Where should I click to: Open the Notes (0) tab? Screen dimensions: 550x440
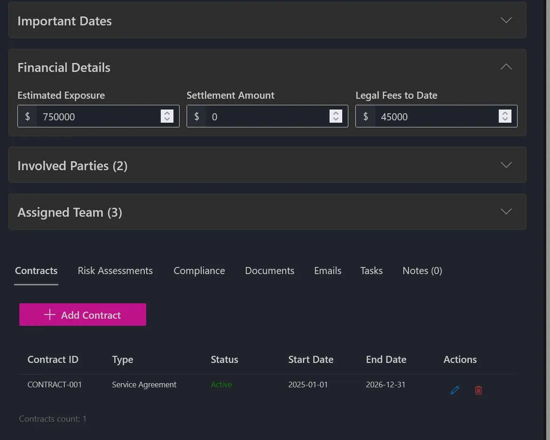click(x=422, y=271)
